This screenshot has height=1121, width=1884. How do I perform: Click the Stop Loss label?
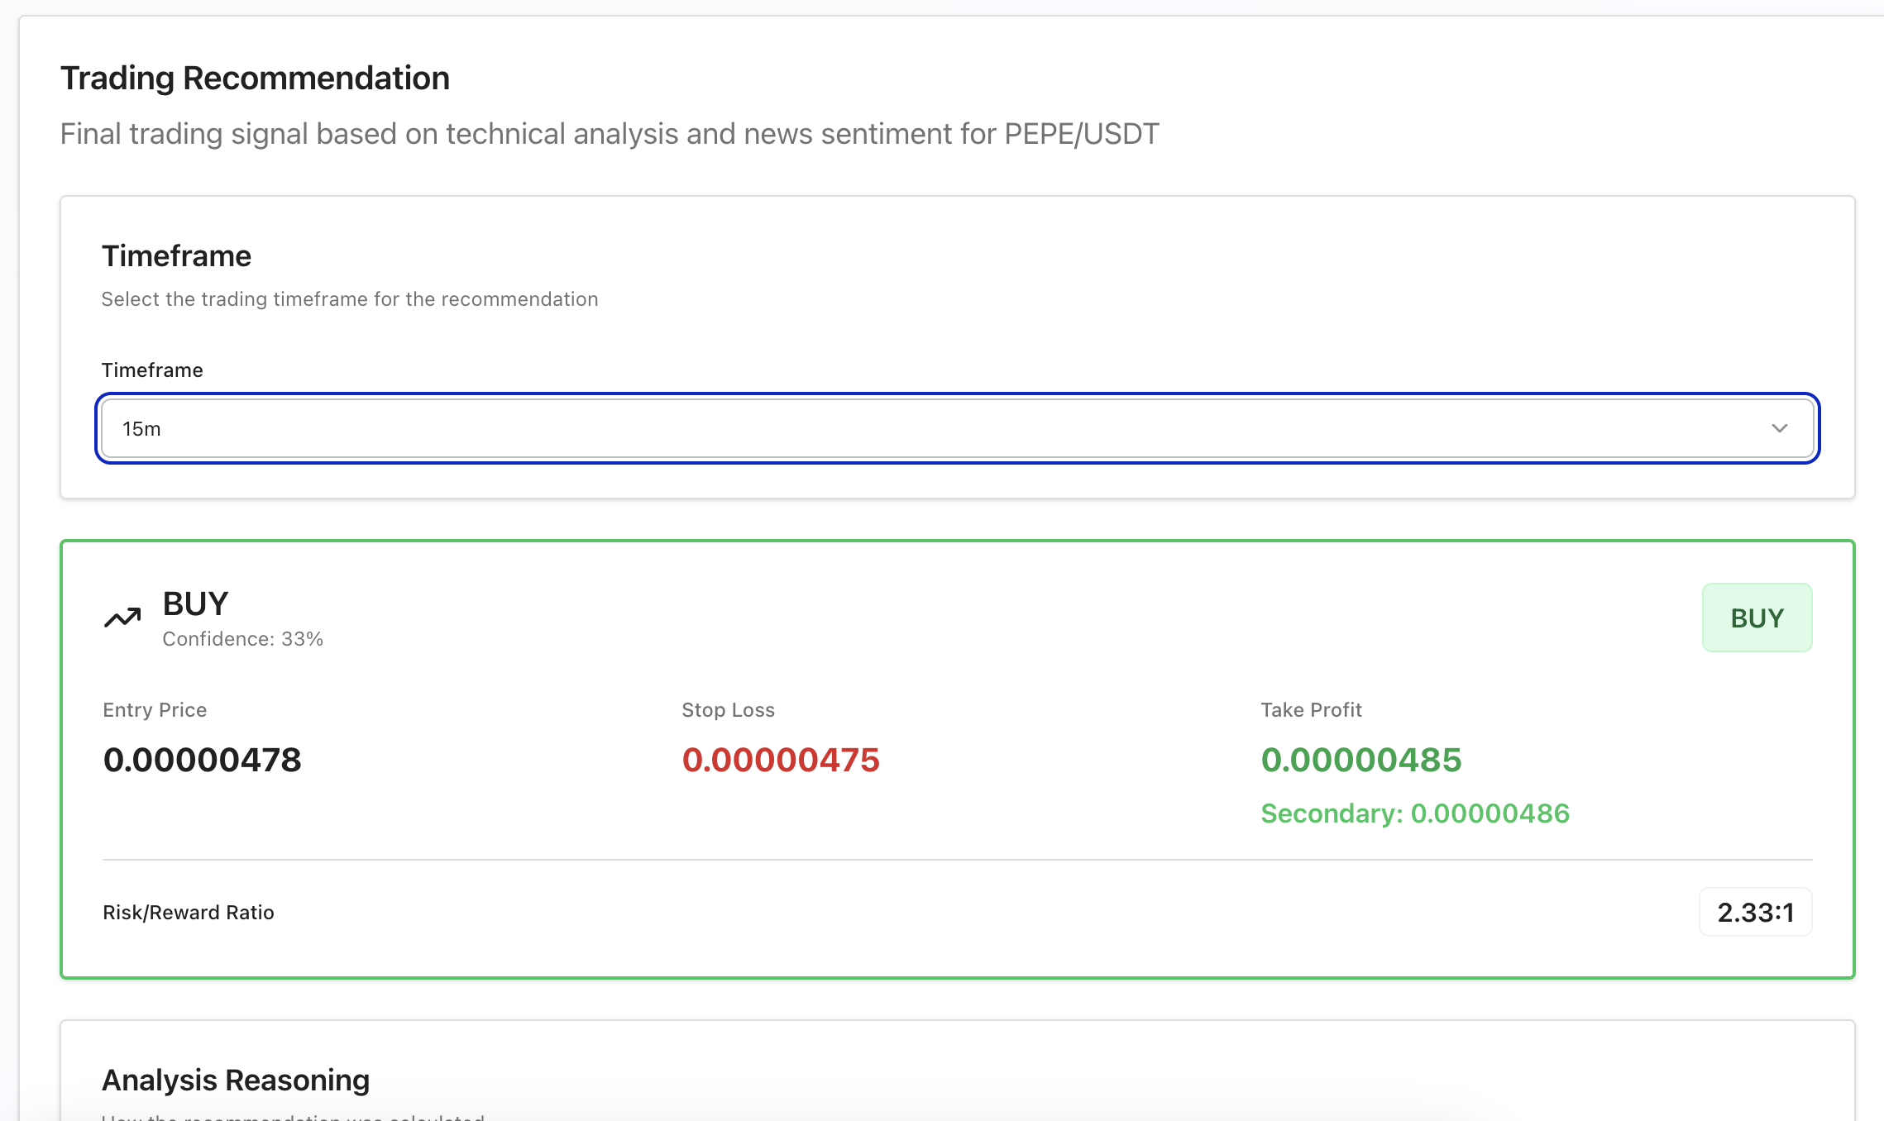[x=728, y=710]
